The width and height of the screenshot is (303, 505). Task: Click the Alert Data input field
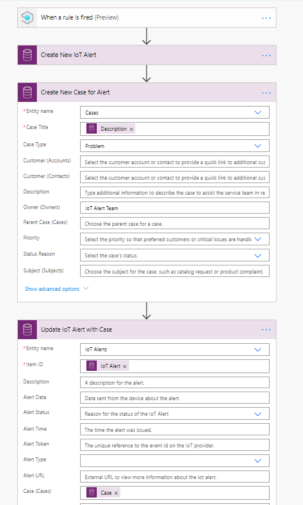pyautogui.click(x=175, y=398)
